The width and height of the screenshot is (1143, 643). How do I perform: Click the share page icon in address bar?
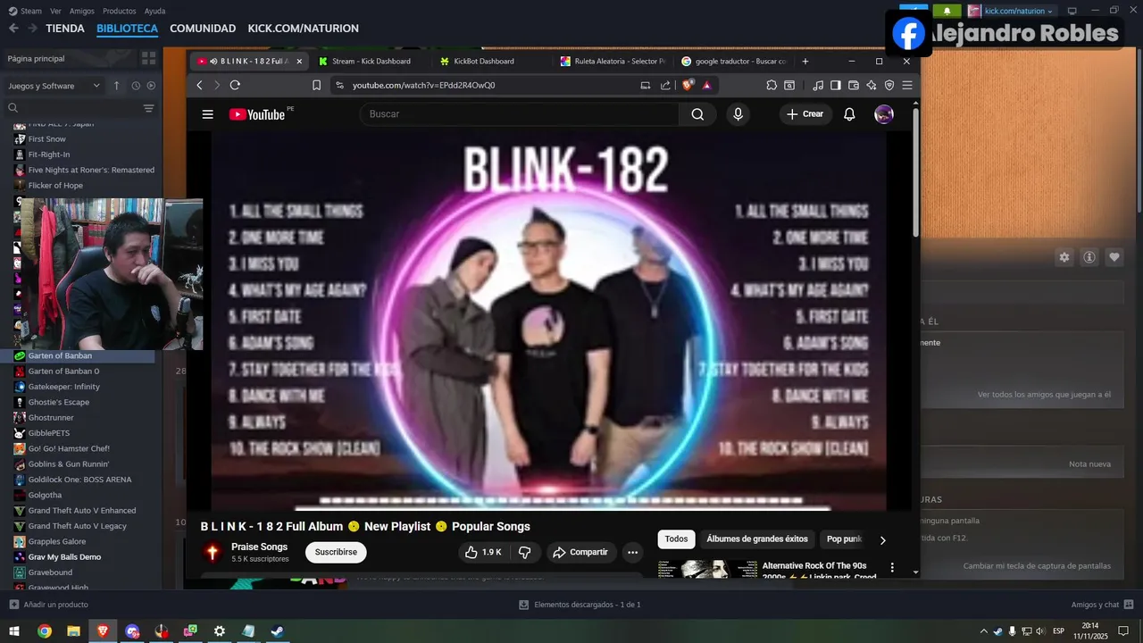click(665, 85)
